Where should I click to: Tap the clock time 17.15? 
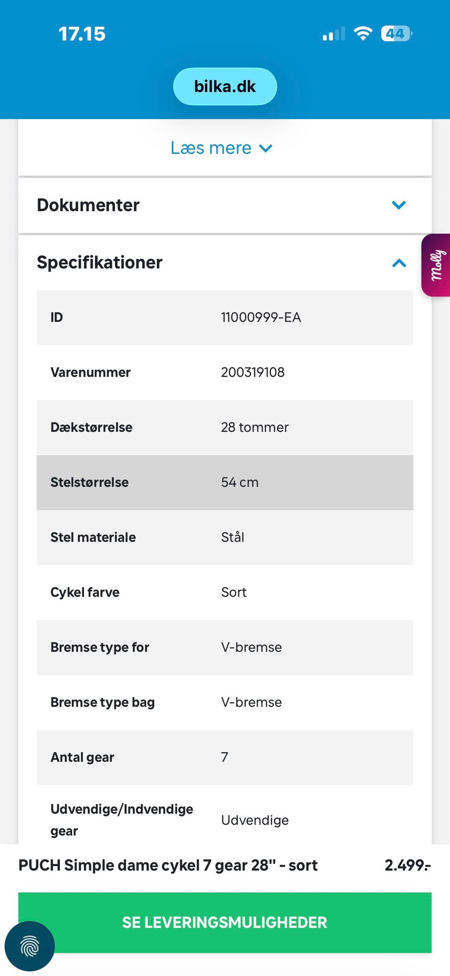coord(82,34)
